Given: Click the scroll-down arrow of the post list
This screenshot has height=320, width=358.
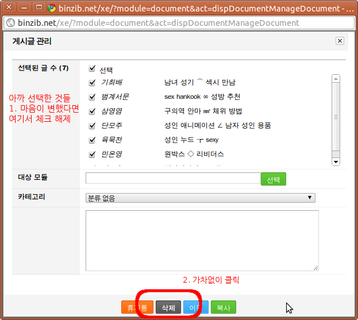Looking at the screenshot, I should [336, 162].
